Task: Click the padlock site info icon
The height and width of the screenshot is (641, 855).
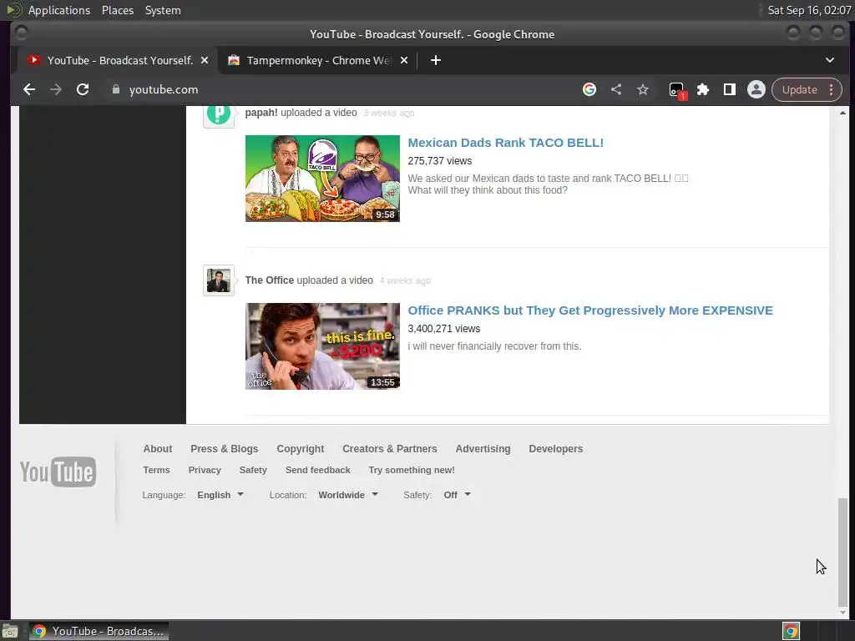Action: [x=115, y=89]
